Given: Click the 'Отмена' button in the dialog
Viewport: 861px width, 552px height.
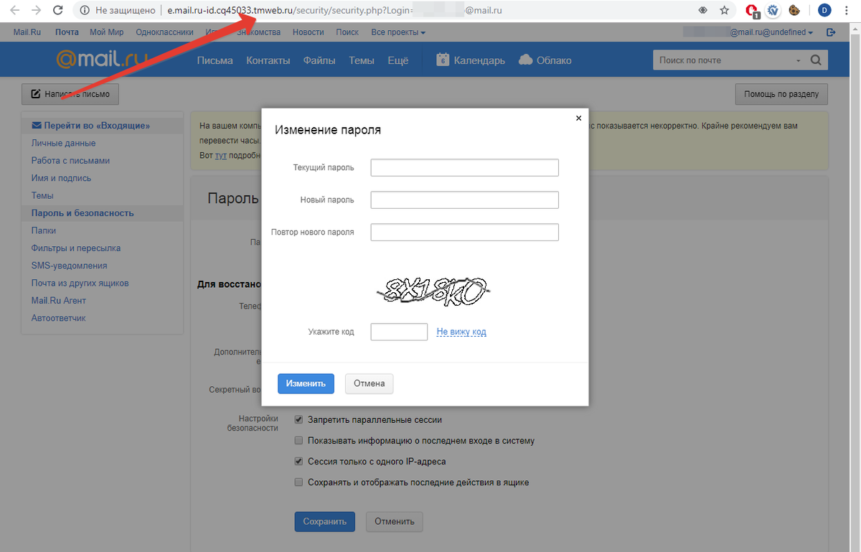Looking at the screenshot, I should pos(370,383).
